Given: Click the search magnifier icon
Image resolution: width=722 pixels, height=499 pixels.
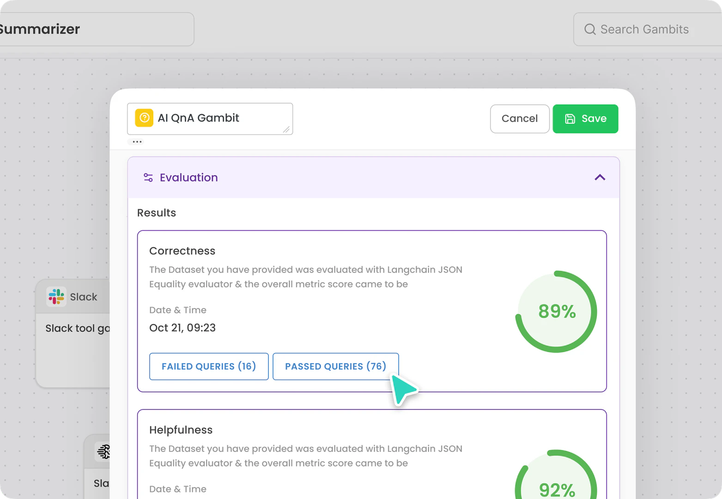Looking at the screenshot, I should coord(589,29).
